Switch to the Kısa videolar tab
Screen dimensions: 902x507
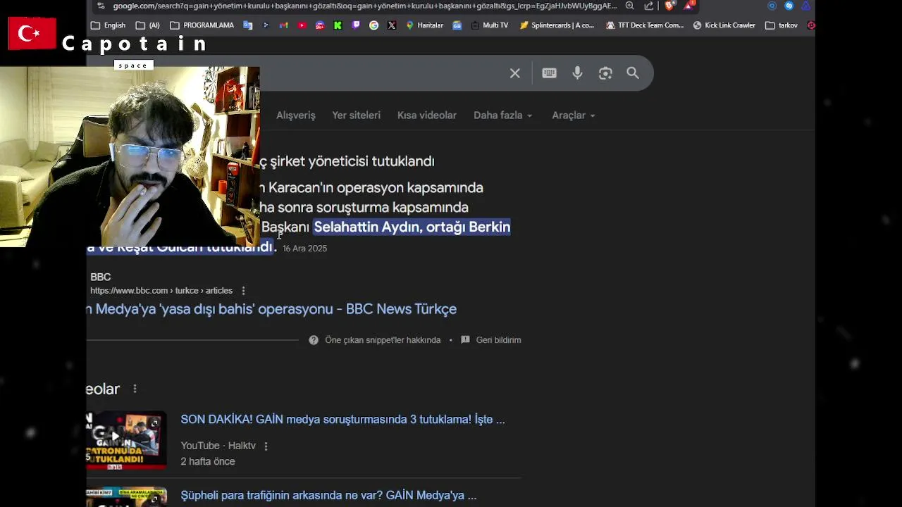(x=426, y=115)
